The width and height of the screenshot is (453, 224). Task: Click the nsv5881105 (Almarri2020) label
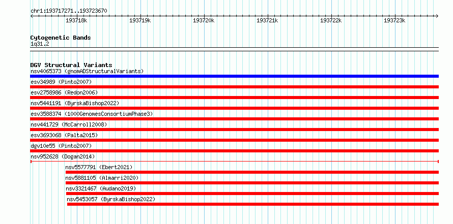[102, 178]
